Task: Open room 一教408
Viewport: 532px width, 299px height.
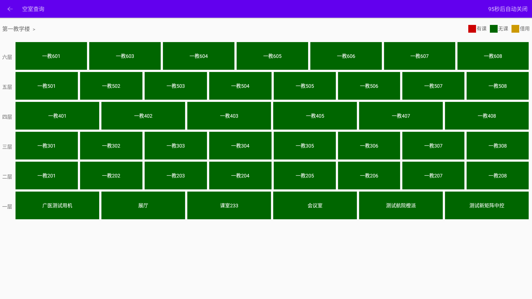Action: [487, 116]
